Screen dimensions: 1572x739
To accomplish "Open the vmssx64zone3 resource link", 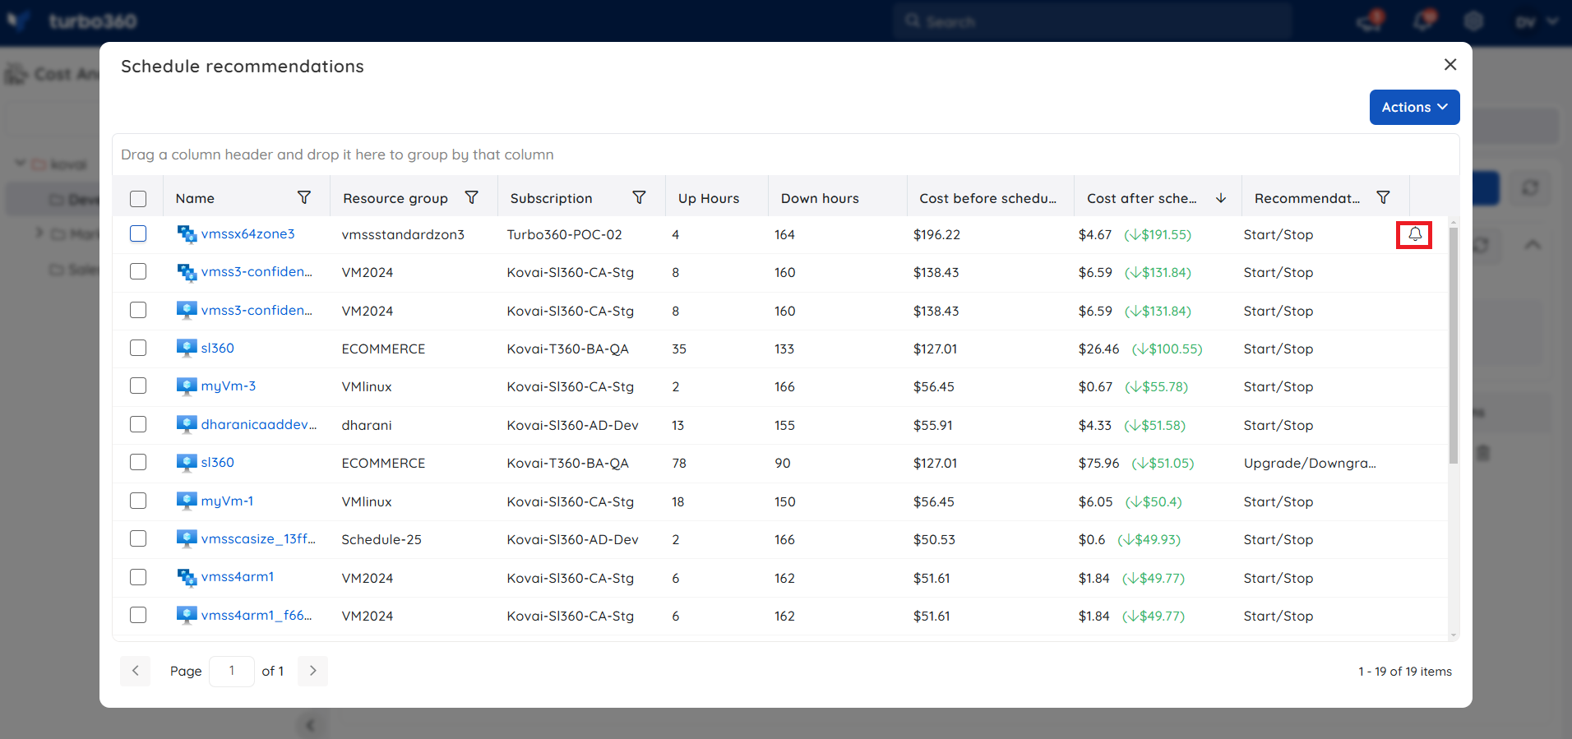I will click(x=247, y=233).
